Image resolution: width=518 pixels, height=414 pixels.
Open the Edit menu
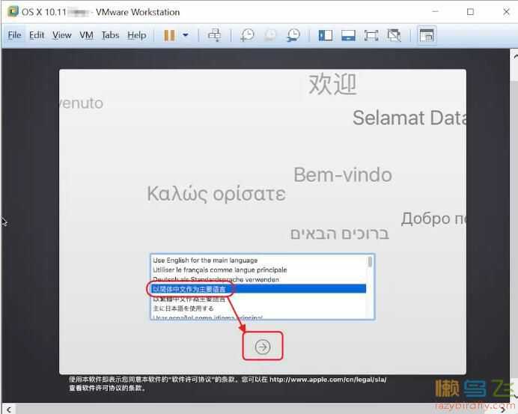coord(37,35)
